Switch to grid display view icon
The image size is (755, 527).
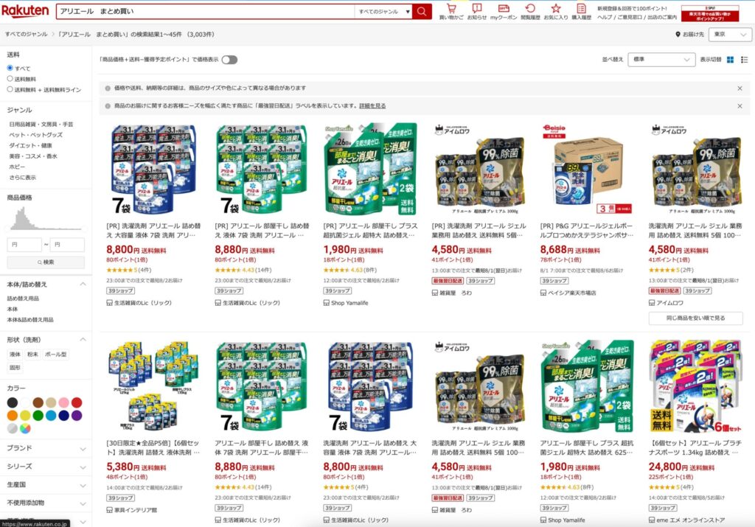pos(730,60)
